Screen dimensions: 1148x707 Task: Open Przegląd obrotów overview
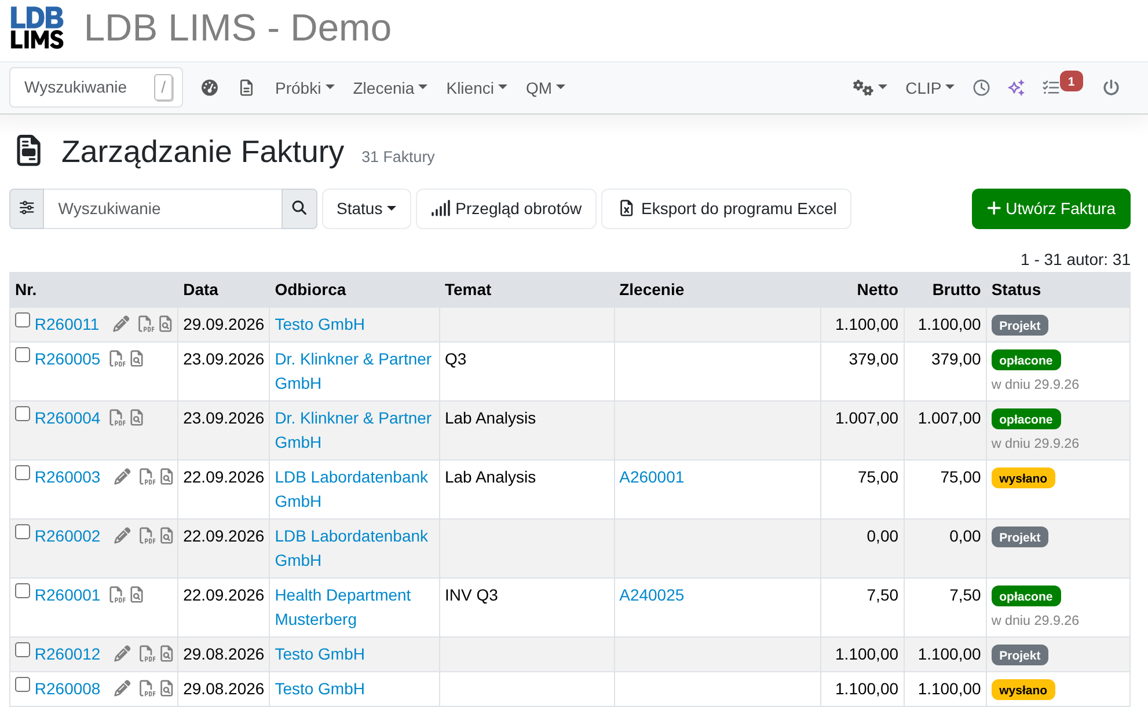coord(506,208)
